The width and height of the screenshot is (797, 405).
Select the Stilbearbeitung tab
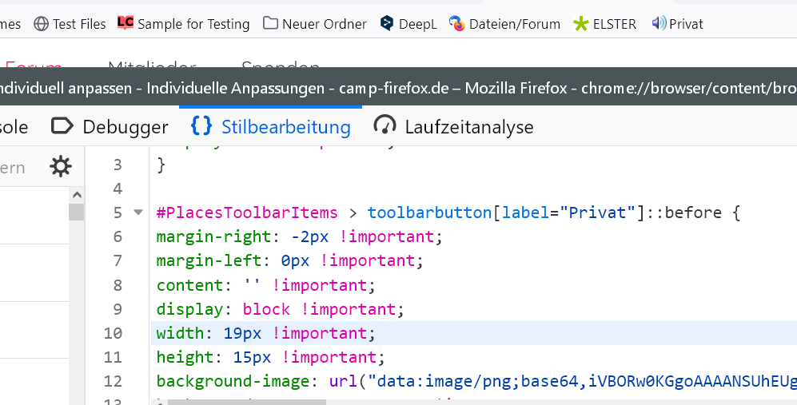click(271, 126)
